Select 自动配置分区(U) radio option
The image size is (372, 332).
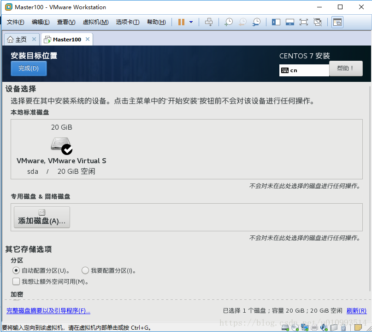[41, 270]
